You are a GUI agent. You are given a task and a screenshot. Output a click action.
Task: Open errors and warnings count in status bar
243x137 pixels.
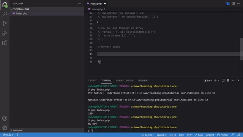pos(8,135)
